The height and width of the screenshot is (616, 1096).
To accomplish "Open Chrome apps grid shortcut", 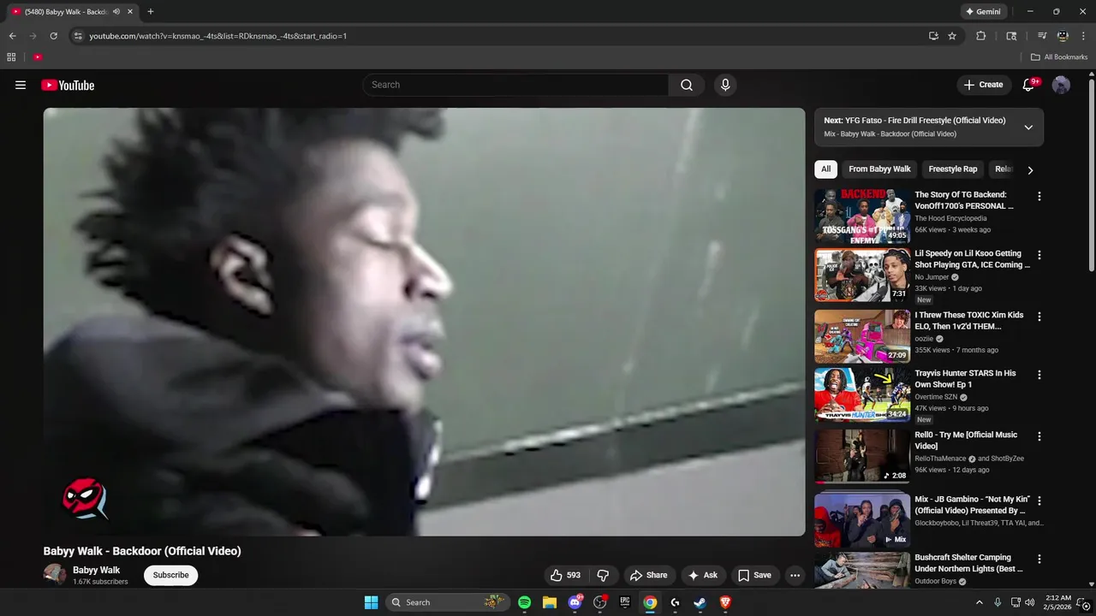I will click(x=11, y=57).
